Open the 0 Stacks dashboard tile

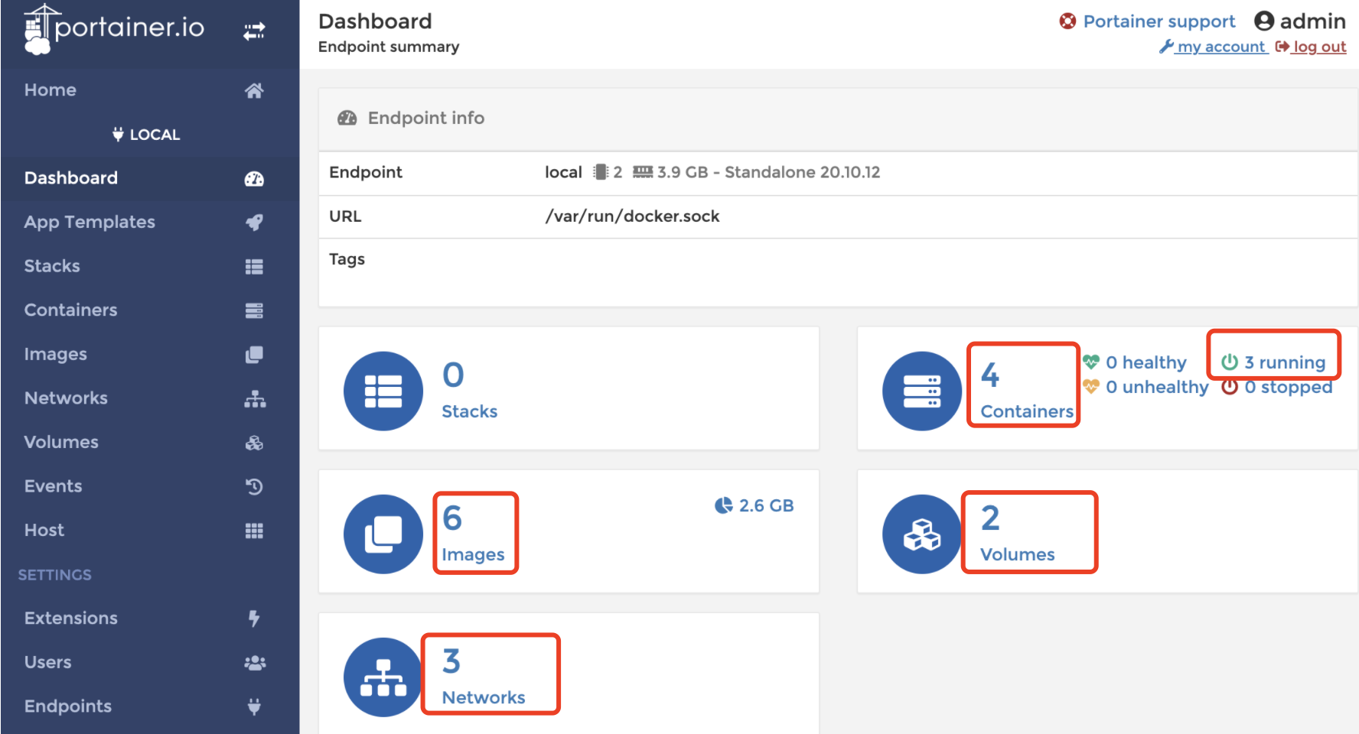(x=569, y=388)
